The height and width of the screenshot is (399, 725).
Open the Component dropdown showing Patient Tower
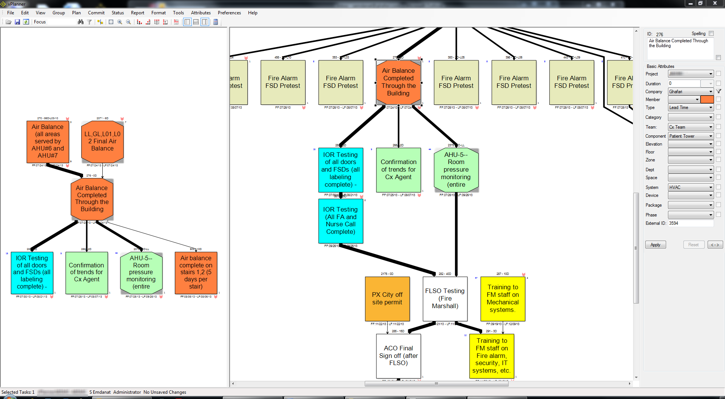[691, 136]
